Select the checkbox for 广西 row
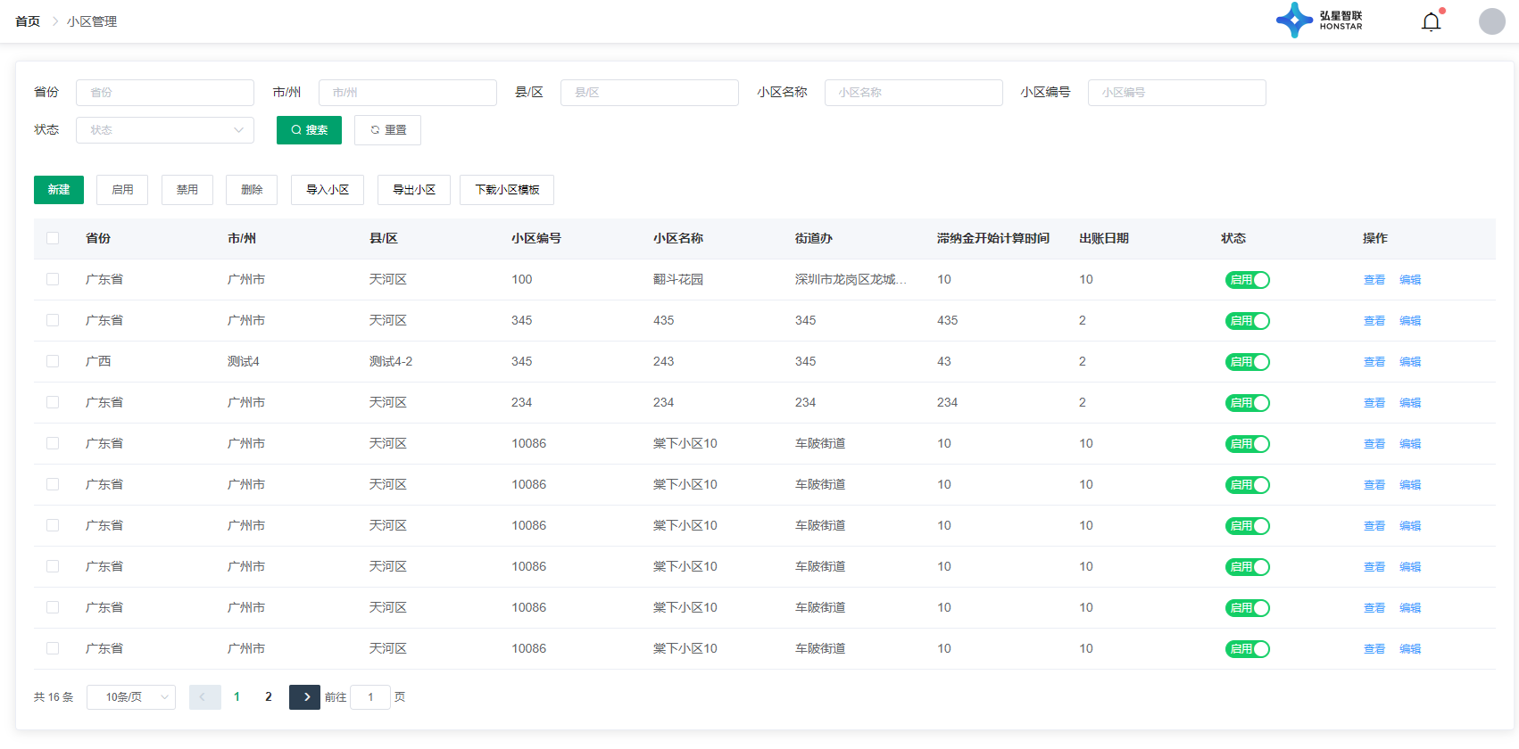The image size is (1519, 749). click(x=53, y=361)
